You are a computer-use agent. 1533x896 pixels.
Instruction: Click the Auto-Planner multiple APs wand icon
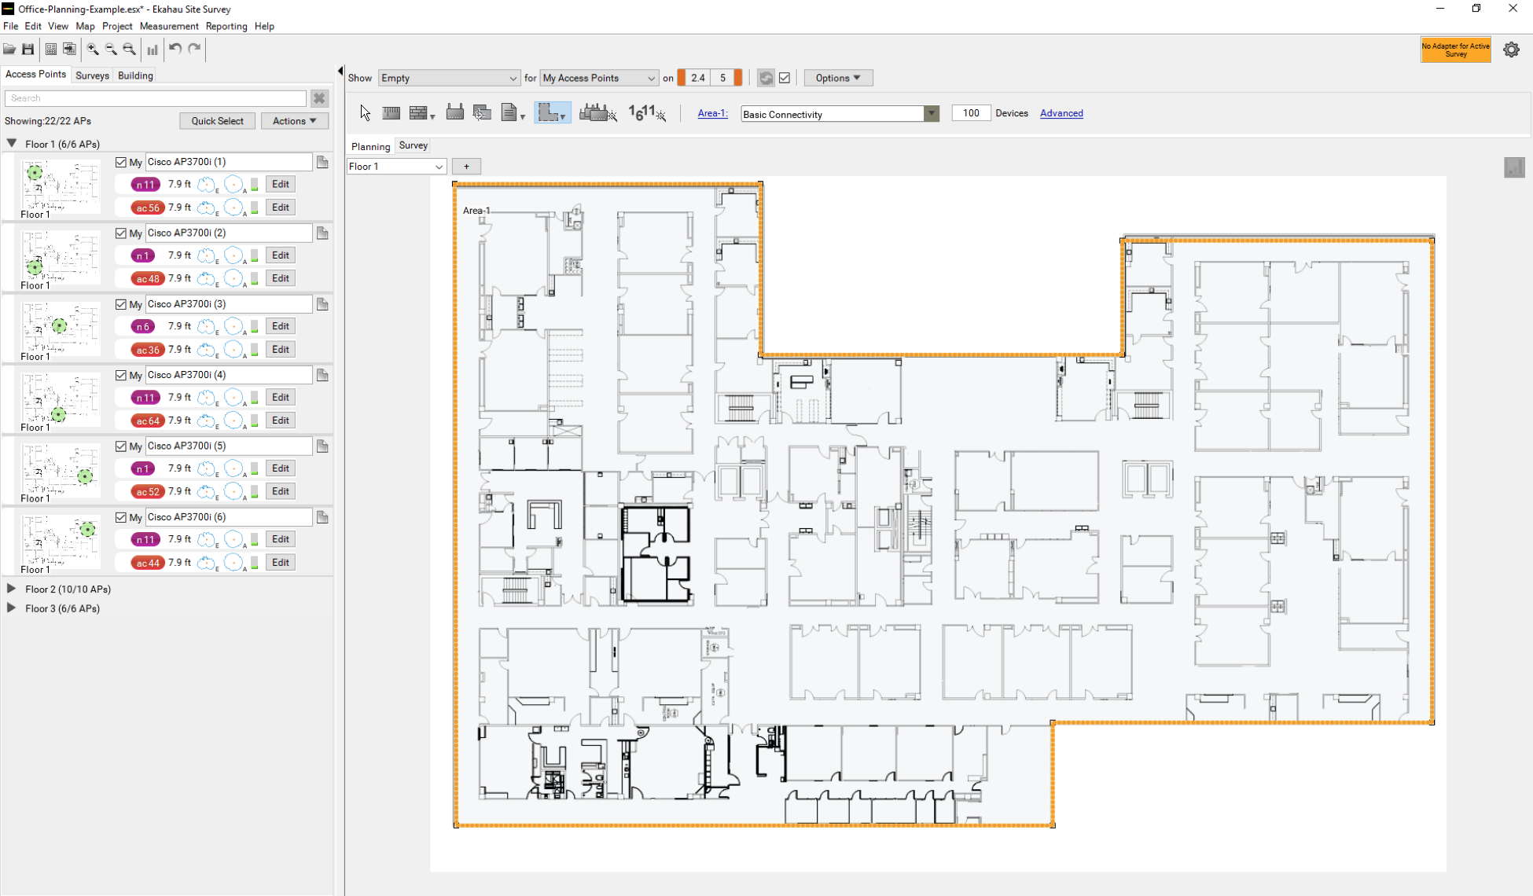click(597, 113)
